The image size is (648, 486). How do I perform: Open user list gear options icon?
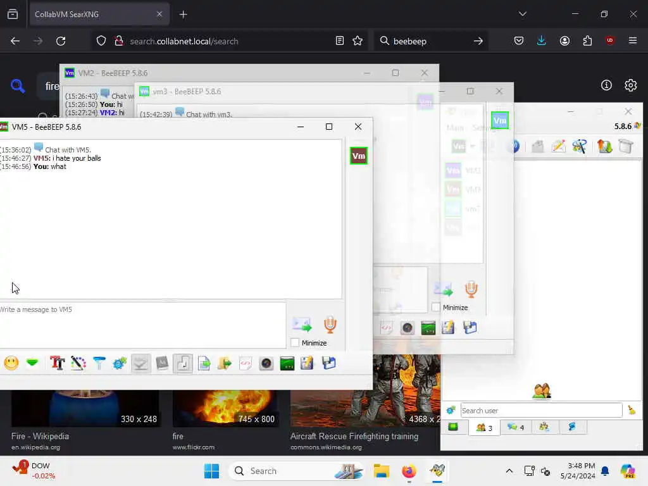pyautogui.click(x=451, y=410)
